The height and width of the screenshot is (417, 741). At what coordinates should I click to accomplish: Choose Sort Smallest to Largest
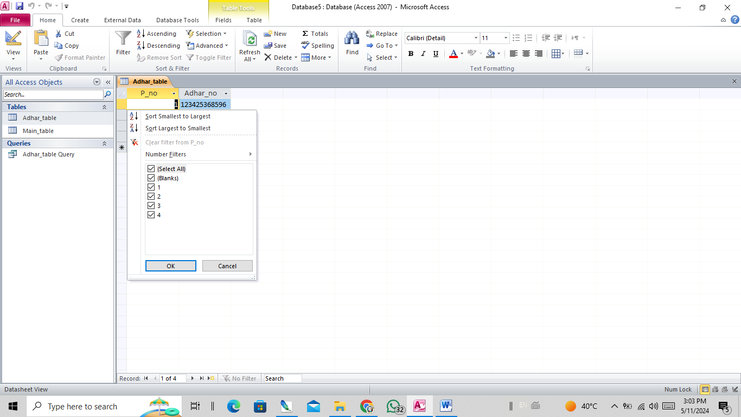[x=178, y=116]
